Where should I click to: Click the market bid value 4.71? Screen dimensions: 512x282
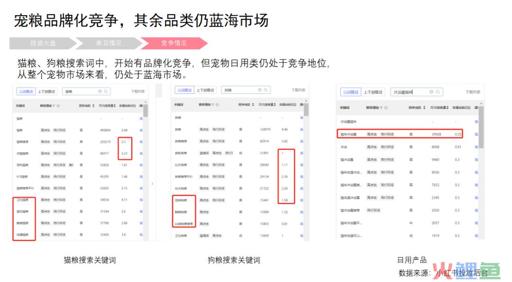pyautogui.click(x=124, y=200)
